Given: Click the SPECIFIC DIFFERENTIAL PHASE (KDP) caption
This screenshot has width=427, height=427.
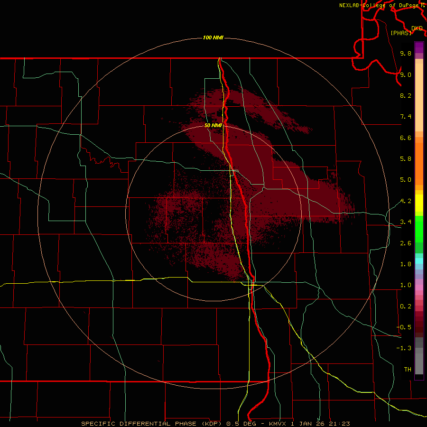Looking at the screenshot, I should pyautogui.click(x=152, y=424).
